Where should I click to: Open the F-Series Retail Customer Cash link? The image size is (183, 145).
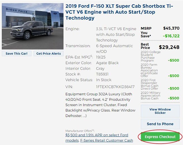coord(107,140)
